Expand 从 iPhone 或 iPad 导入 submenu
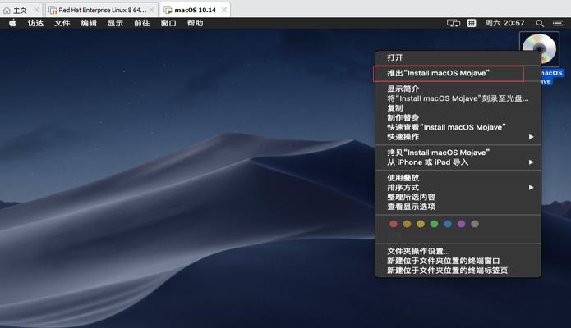This screenshot has height=328, width=571. [x=458, y=162]
